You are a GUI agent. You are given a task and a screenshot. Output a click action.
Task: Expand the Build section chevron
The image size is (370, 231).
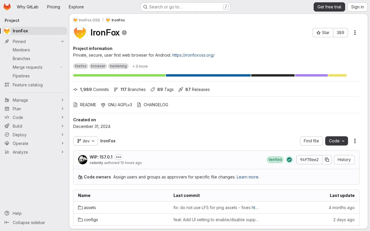tap(62, 126)
